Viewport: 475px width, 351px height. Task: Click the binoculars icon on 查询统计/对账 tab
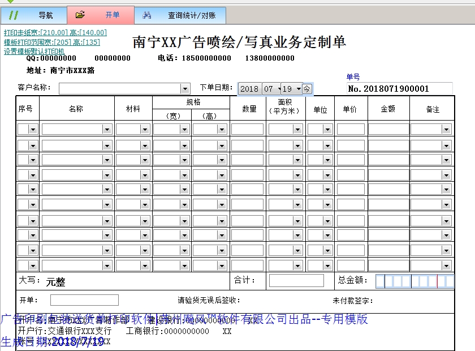147,15
